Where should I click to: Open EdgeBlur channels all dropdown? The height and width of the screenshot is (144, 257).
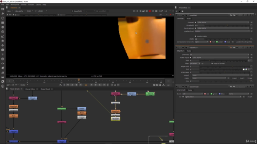[220, 55]
